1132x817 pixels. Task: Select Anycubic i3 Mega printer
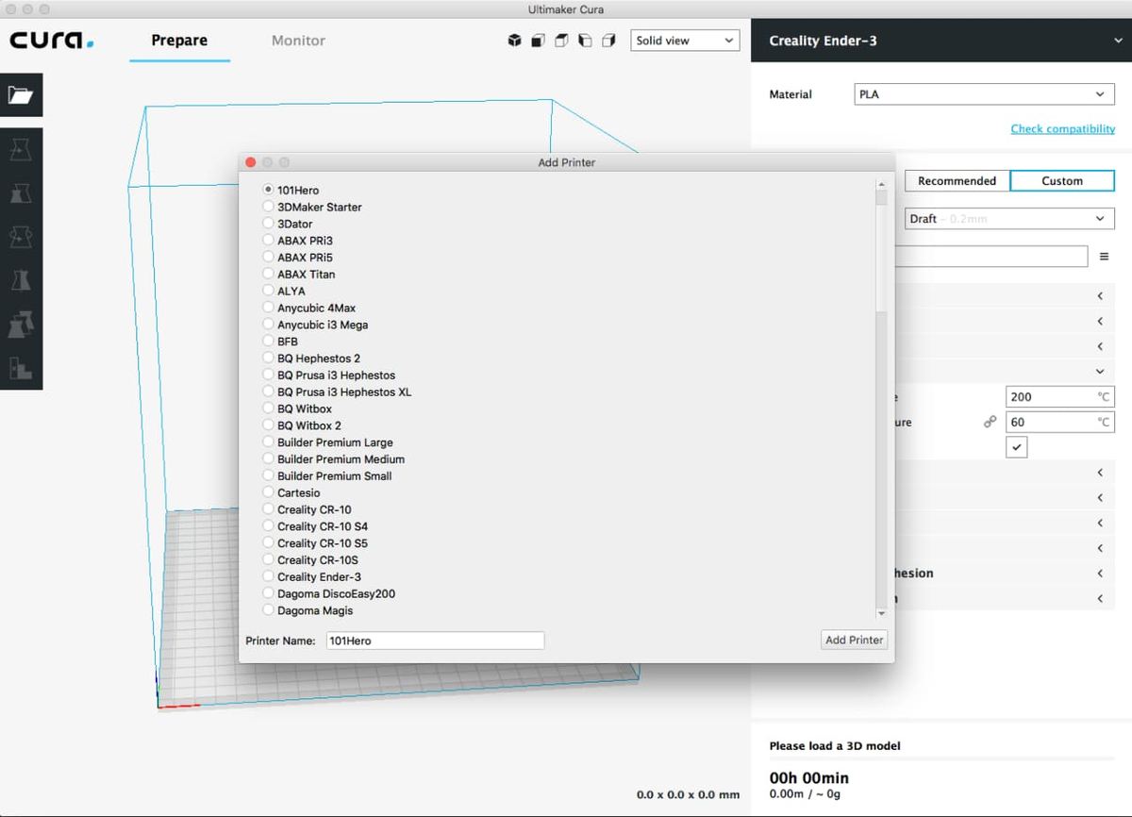click(x=316, y=325)
